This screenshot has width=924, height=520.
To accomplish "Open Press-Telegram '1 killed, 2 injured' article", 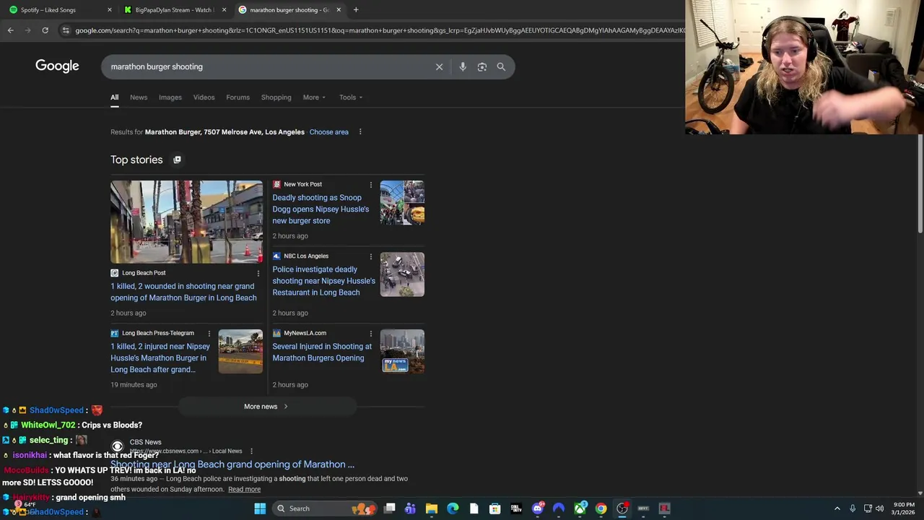I will pos(160,358).
